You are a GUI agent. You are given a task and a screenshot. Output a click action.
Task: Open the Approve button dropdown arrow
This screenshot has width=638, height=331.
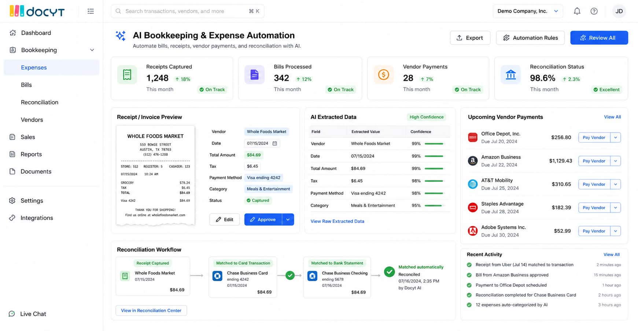(x=288, y=220)
